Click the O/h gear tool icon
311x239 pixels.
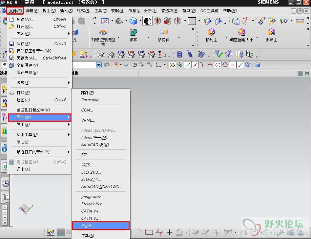pos(152,54)
